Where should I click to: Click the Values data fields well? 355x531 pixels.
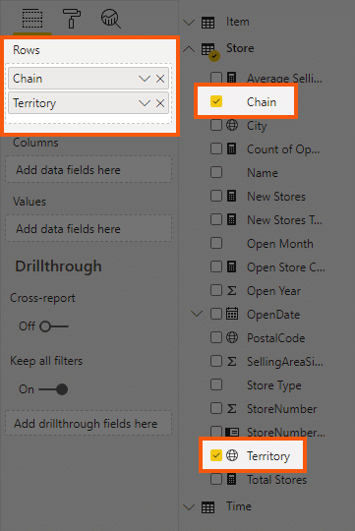coord(89,228)
